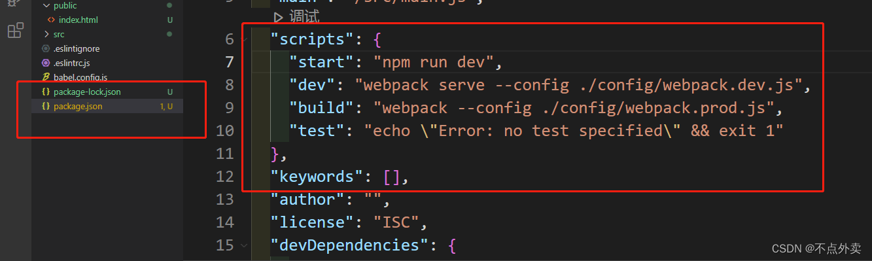Open package.json file

(x=78, y=106)
